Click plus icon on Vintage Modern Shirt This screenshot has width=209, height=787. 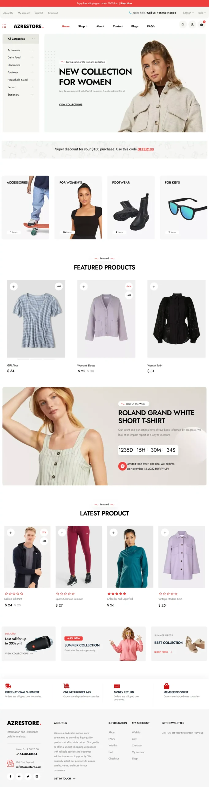click(165, 532)
